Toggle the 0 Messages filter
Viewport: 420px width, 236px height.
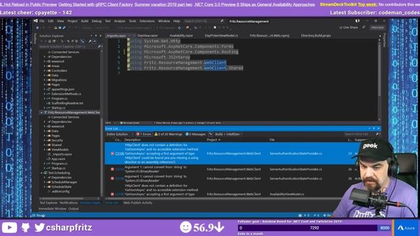[x=196, y=134]
